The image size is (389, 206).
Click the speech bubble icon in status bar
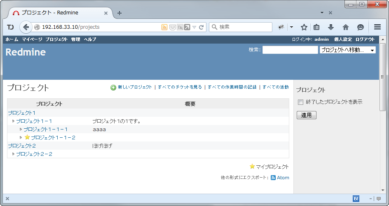(x=379, y=199)
